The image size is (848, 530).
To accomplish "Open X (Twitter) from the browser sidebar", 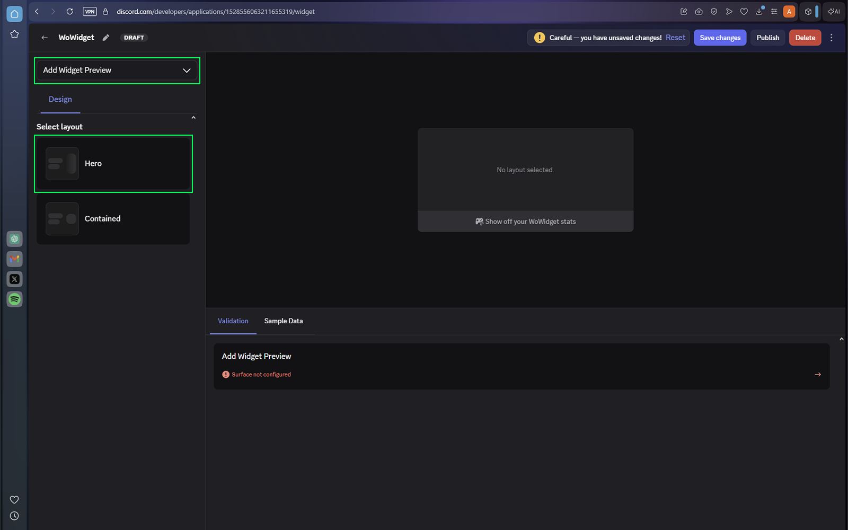I will (14, 279).
